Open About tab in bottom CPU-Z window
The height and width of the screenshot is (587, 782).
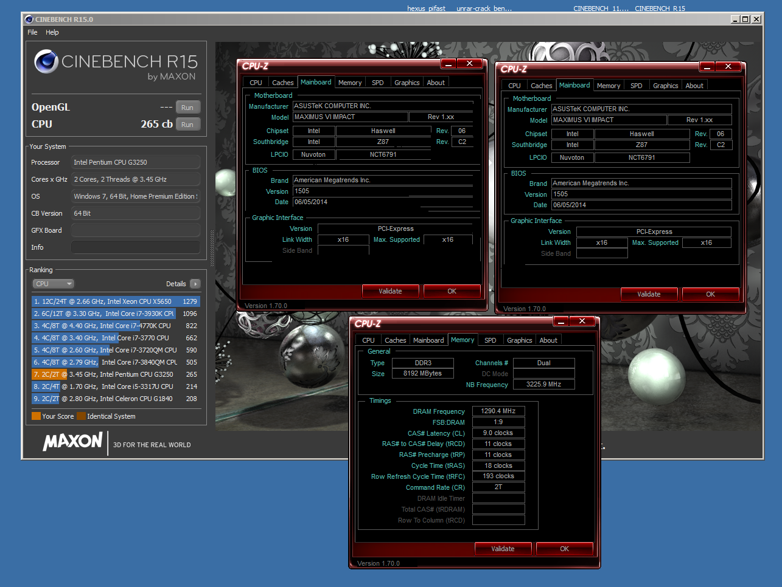click(x=548, y=340)
